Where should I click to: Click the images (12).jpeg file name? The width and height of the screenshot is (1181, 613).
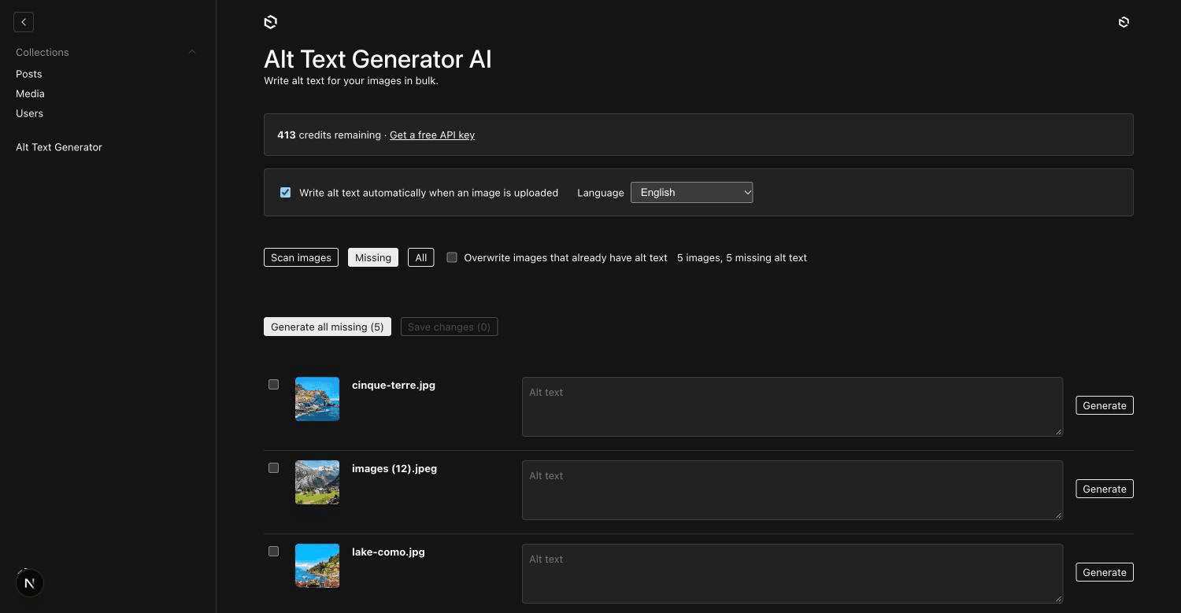coord(394,469)
